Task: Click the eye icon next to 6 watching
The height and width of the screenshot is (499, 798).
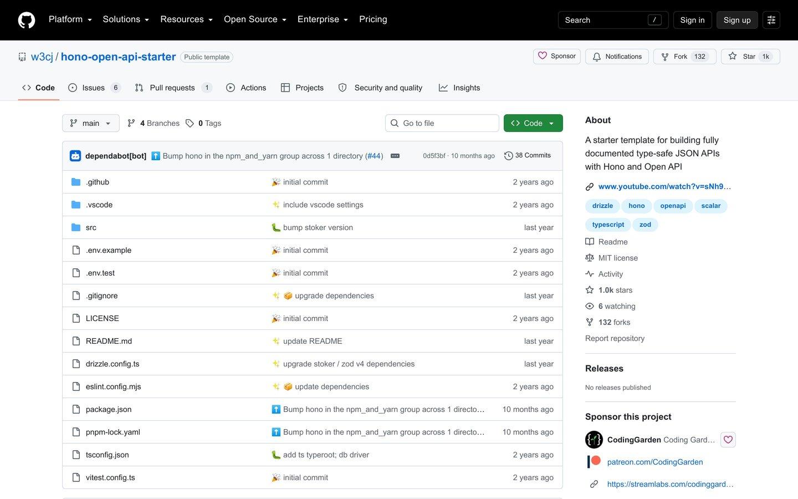Action: 590,306
